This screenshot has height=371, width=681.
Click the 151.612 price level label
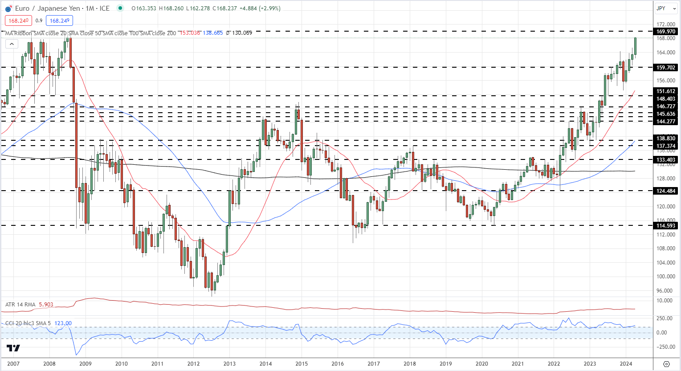click(666, 91)
